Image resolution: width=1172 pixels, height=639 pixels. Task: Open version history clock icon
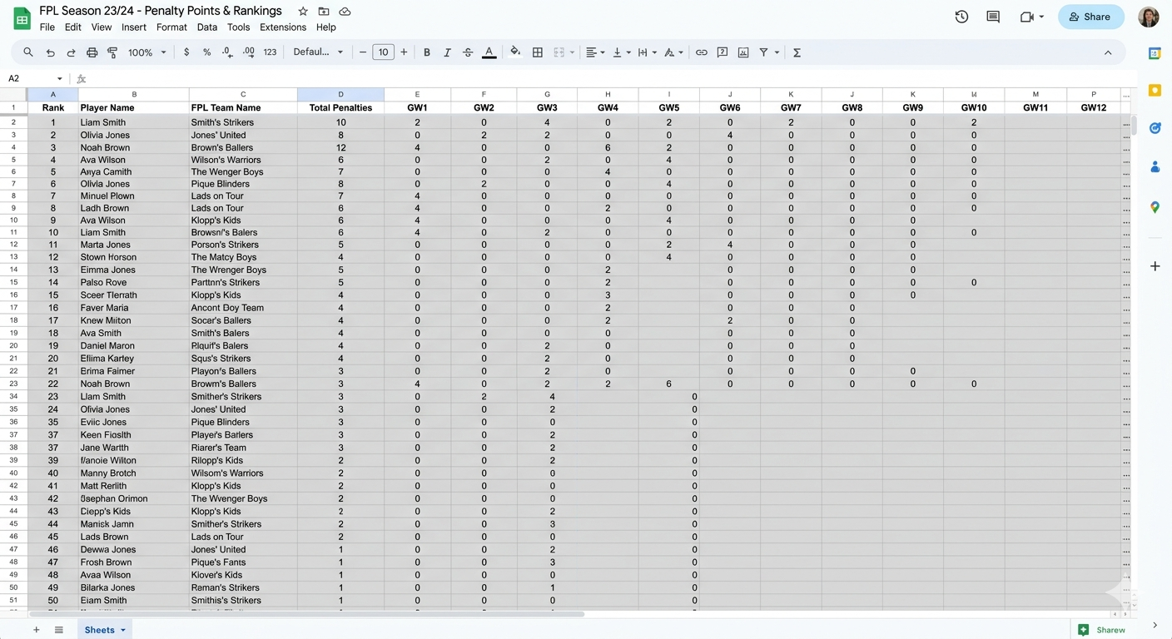pos(961,17)
